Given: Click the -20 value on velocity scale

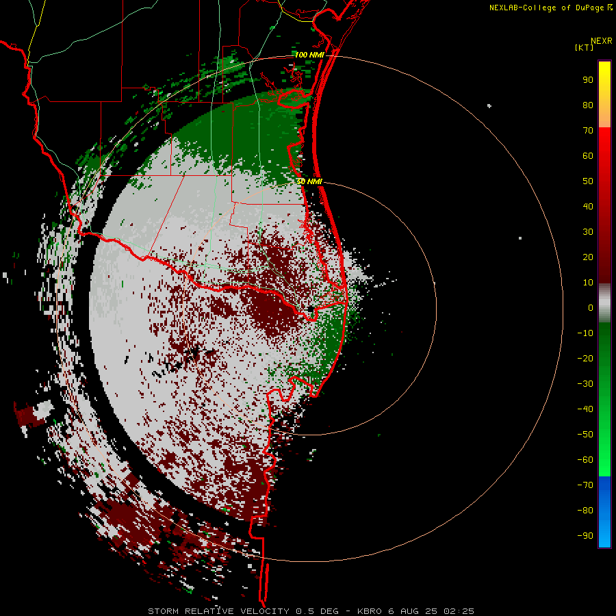Looking at the screenshot, I should pyautogui.click(x=585, y=359).
